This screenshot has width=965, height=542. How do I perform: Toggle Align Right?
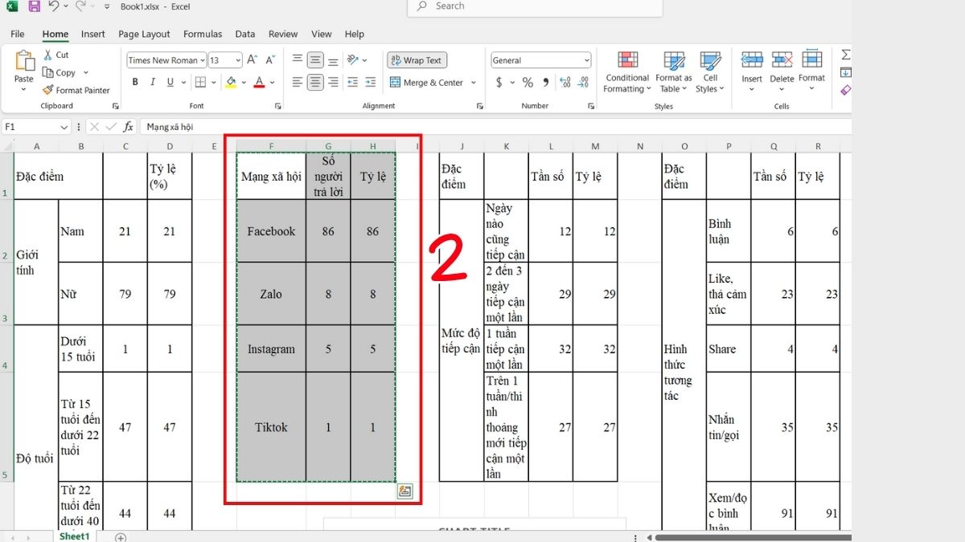tap(333, 82)
